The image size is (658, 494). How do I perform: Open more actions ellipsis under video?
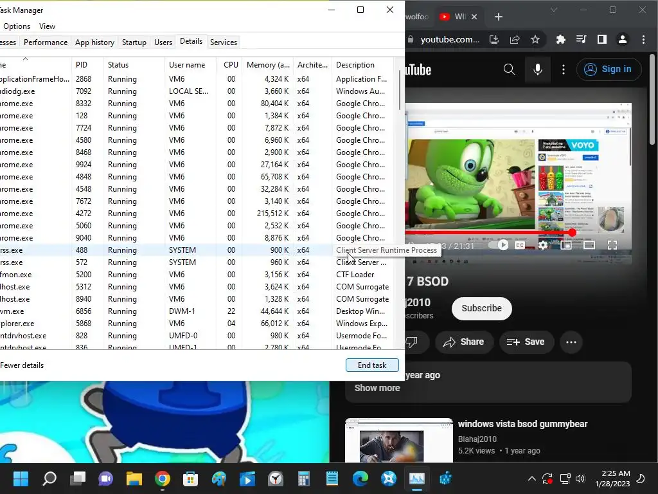click(x=571, y=342)
